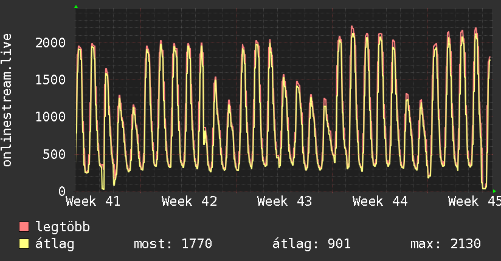The width and height of the screenshot is (501, 261).
Task: Click the onlinestream.live vertical axis title
Action: coord(7,100)
